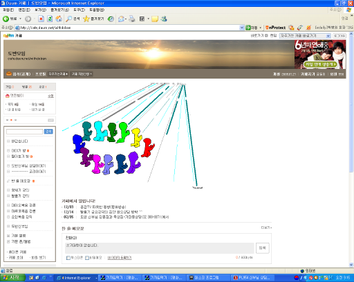Image resolution: width=354 pixels, height=282 pixels.
Task: Open the 자주가는 카페 바로가기 combo box
Action: click(305, 36)
